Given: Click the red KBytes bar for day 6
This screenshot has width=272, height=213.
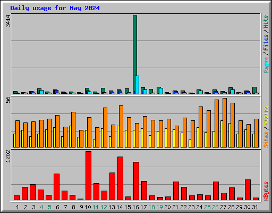Looking at the screenshot, I should tap(56, 187).
